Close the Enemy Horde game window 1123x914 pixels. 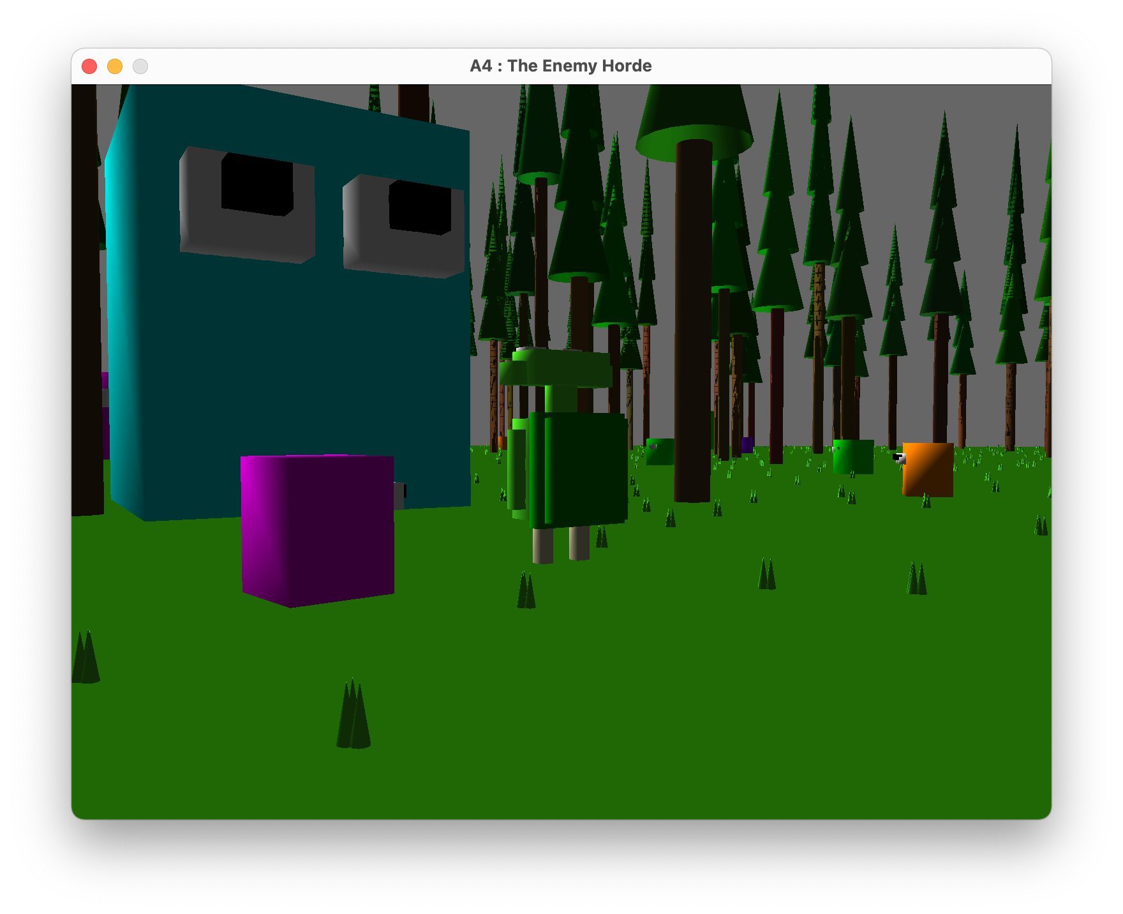tap(89, 66)
